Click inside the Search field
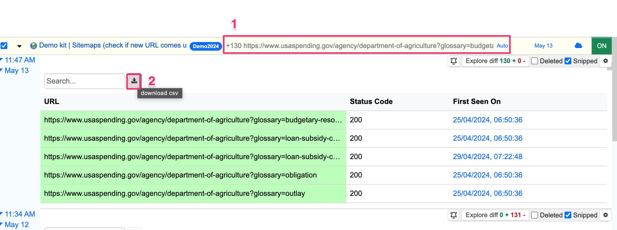This screenshot has width=617, height=230. click(x=84, y=81)
